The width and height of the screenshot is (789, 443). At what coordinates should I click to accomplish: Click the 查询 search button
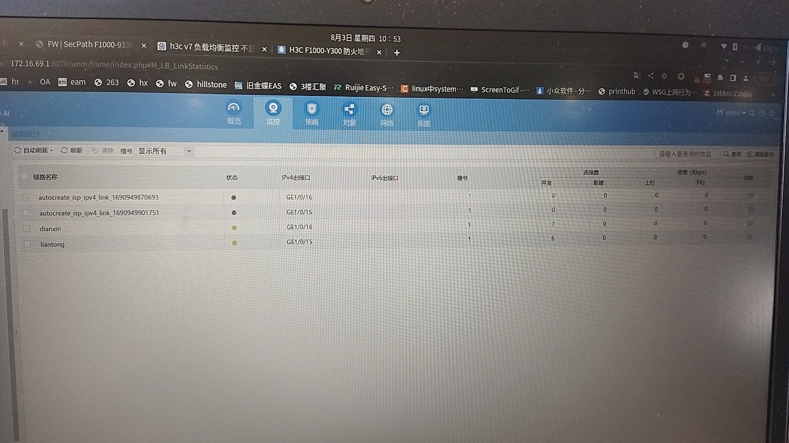[732, 154]
